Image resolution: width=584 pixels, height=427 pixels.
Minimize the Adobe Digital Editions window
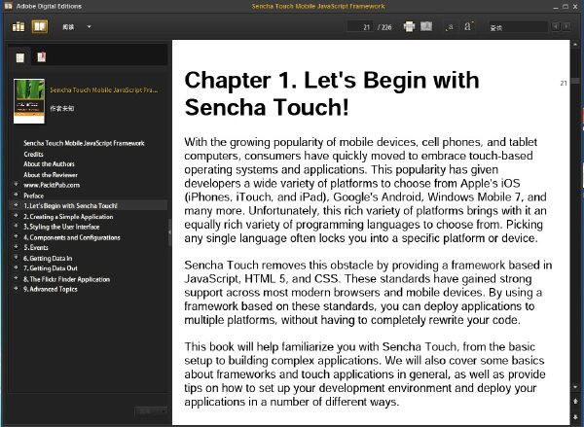(556, 7)
